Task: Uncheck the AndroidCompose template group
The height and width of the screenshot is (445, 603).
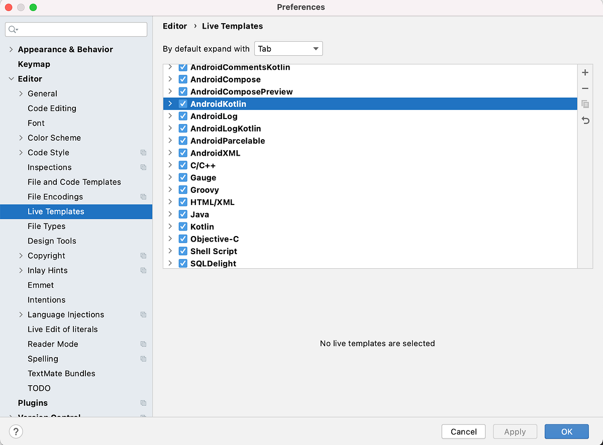Action: coord(183,79)
